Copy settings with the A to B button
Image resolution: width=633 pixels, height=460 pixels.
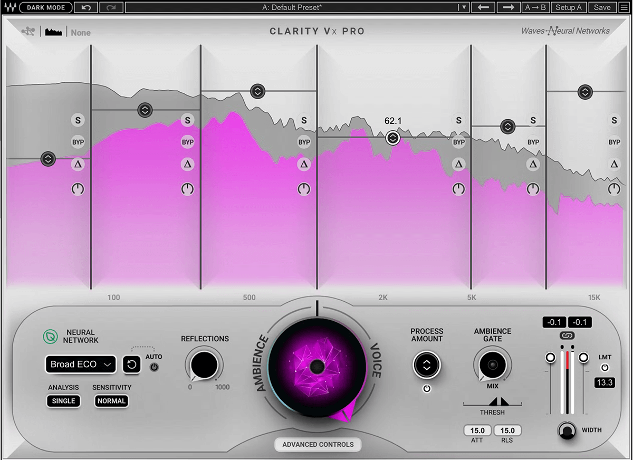click(x=536, y=7)
